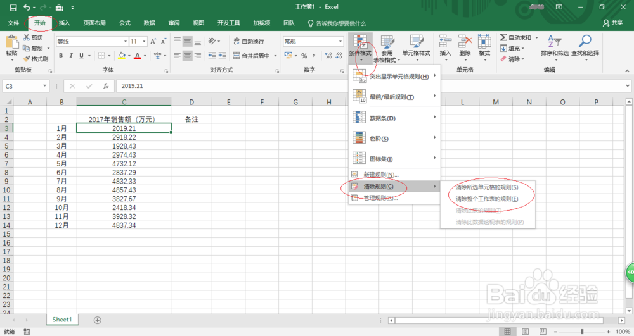Image resolution: width=634 pixels, height=336 pixels.
Task: Open Format as Table (套用表格格式) gallery
Action: pos(387,48)
